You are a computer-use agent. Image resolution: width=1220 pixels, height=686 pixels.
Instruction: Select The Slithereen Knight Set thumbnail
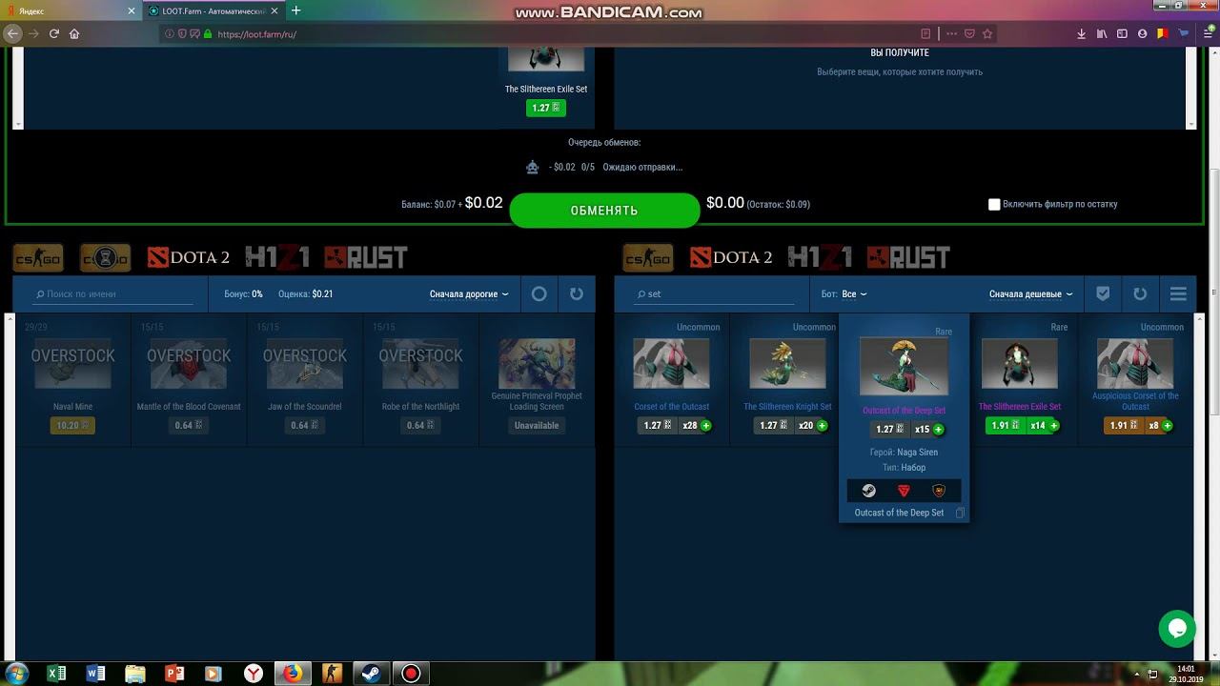pos(787,363)
